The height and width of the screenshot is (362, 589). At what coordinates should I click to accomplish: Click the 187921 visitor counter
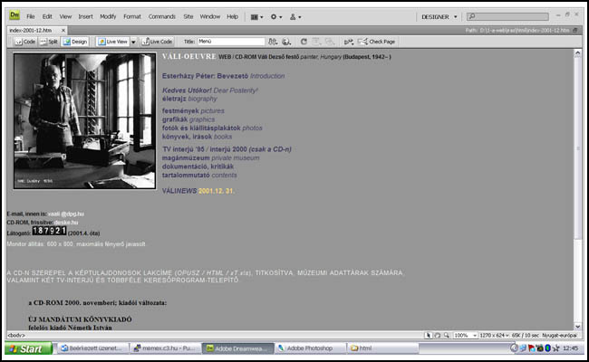[x=49, y=231]
